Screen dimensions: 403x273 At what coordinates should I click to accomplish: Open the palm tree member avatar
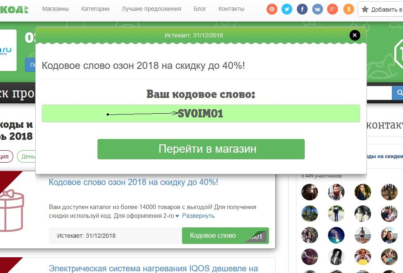click(310, 214)
